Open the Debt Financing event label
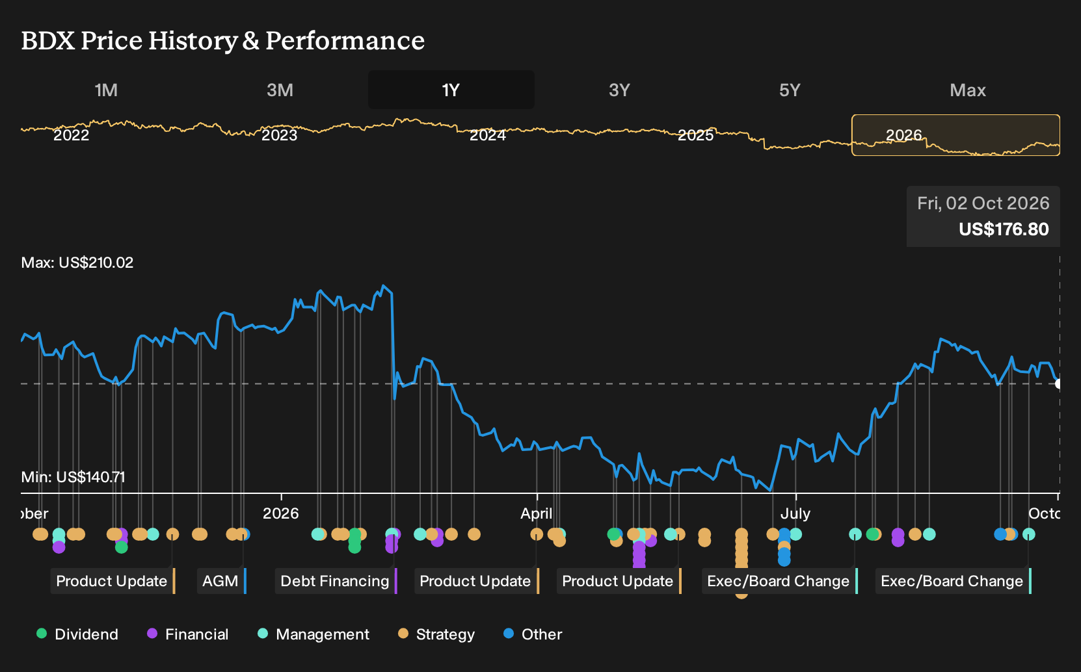The height and width of the screenshot is (672, 1081). click(336, 581)
